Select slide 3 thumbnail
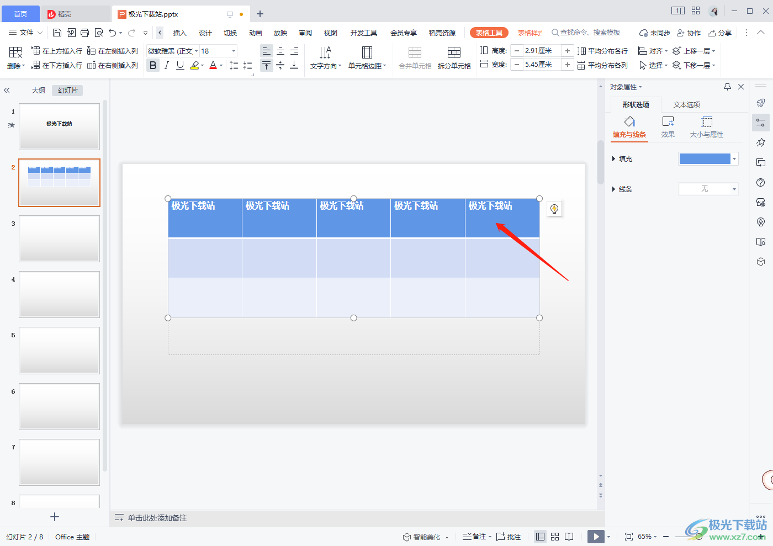Image resolution: width=773 pixels, height=546 pixels. click(x=59, y=238)
